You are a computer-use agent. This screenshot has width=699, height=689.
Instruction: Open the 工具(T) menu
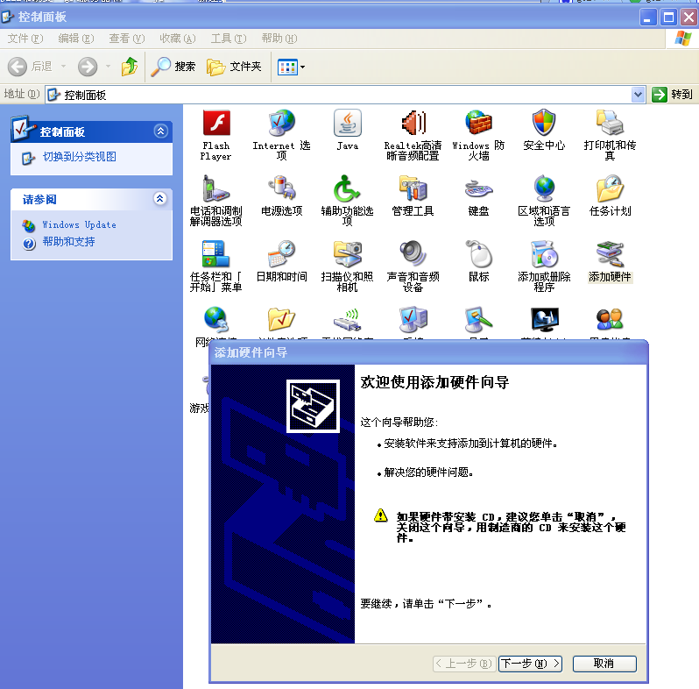(229, 39)
